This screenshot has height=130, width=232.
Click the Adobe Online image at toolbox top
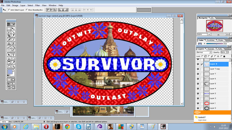(x=11, y=24)
